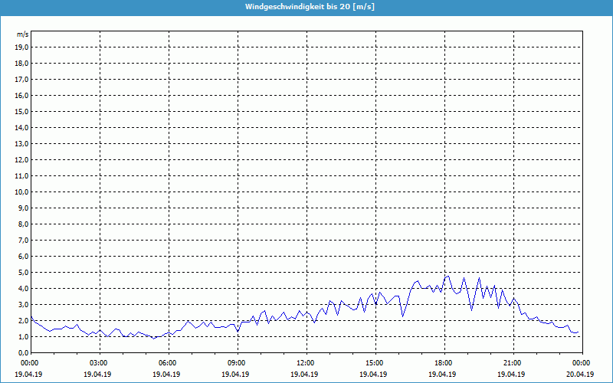
Task: Pick the 15:00 time axis label
Action: (375, 363)
